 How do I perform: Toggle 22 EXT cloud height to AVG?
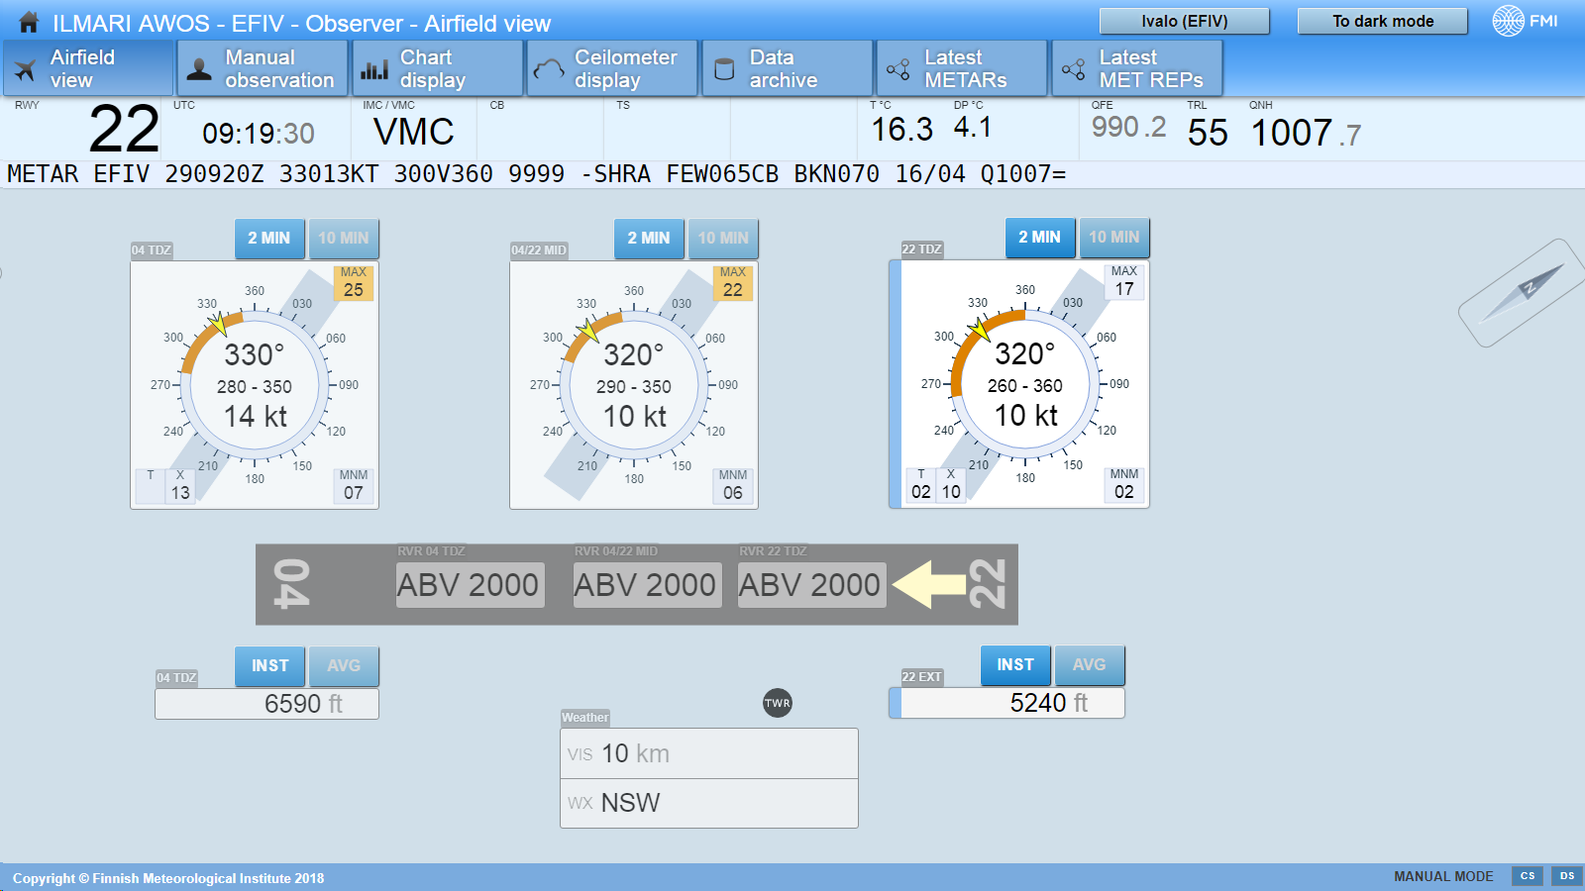[x=1089, y=665]
